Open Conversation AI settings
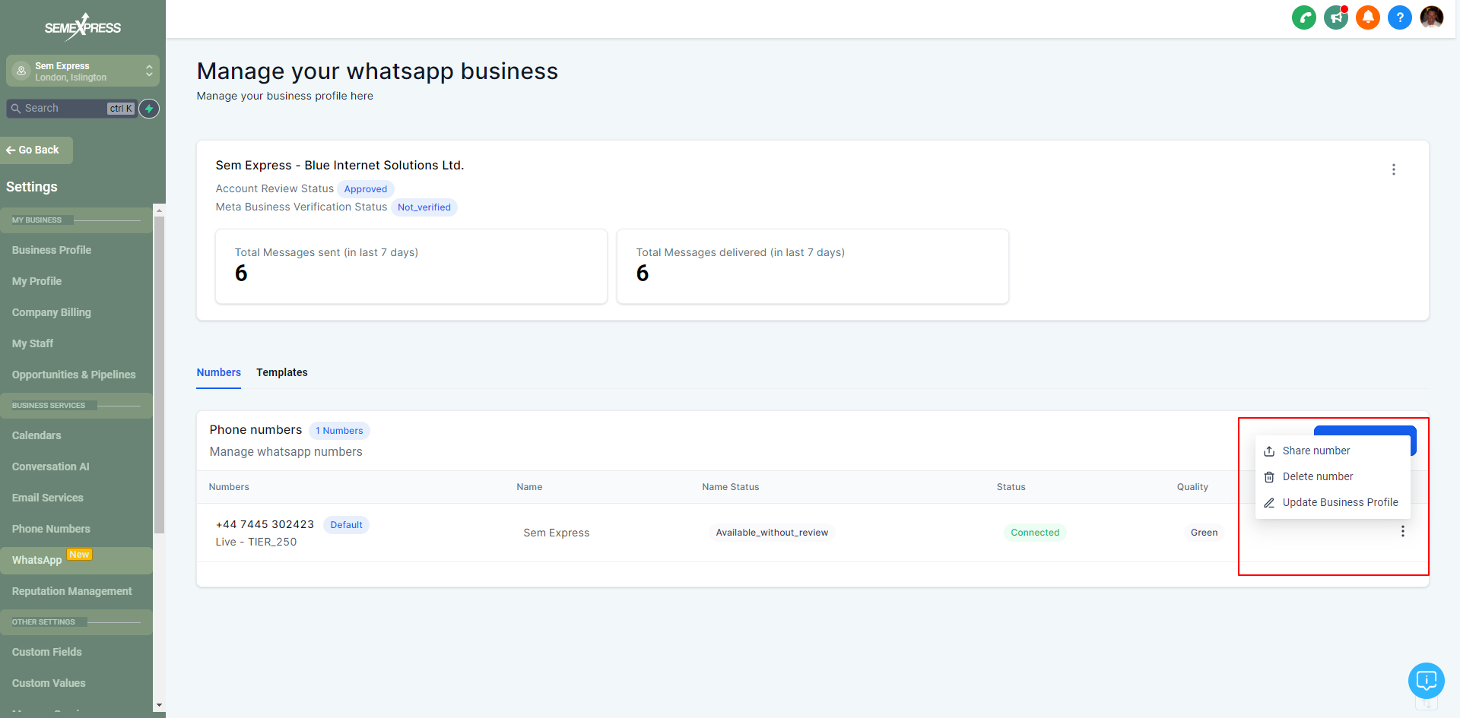 tap(51, 467)
